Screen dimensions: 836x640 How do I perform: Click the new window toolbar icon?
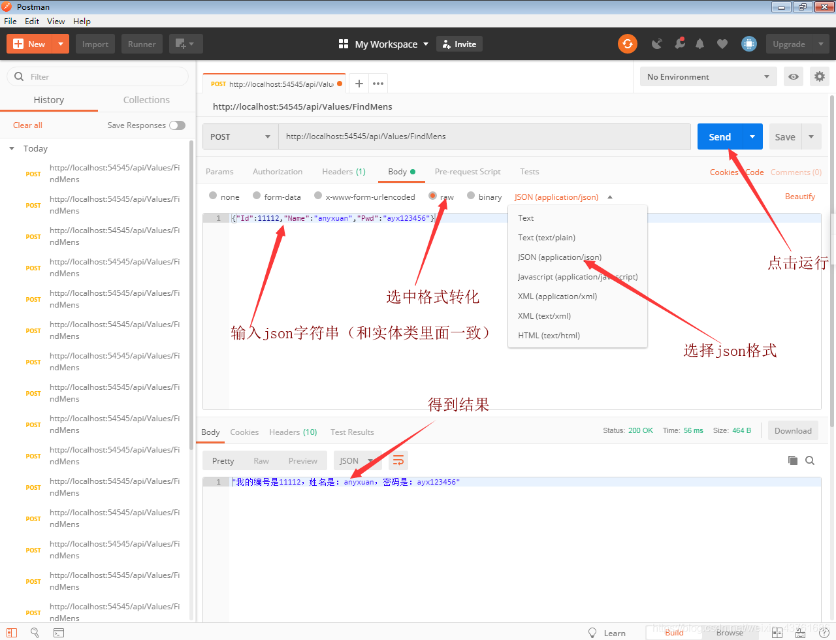[185, 44]
